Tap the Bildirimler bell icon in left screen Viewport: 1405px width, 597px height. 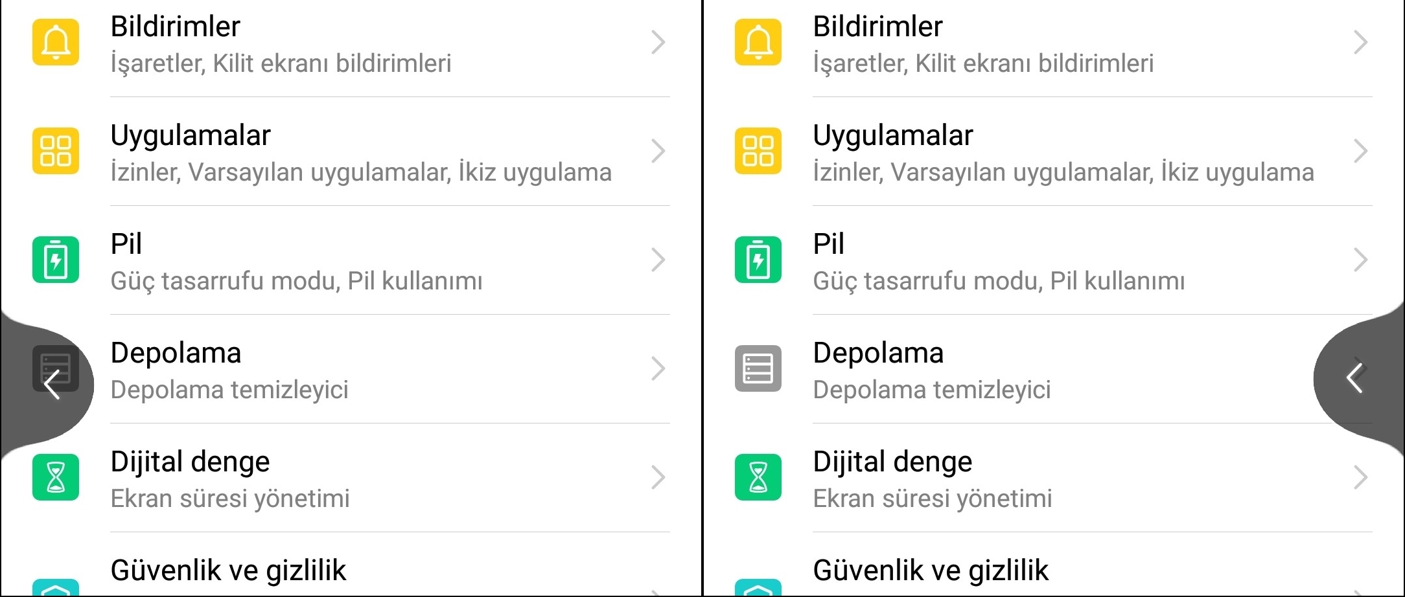click(56, 43)
